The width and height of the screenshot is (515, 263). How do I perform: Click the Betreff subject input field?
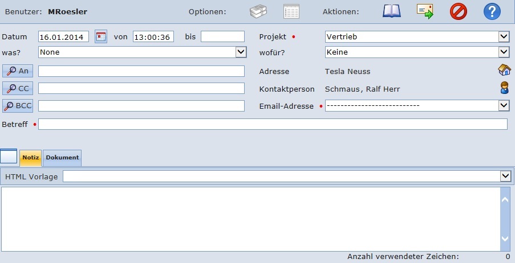coord(273,124)
